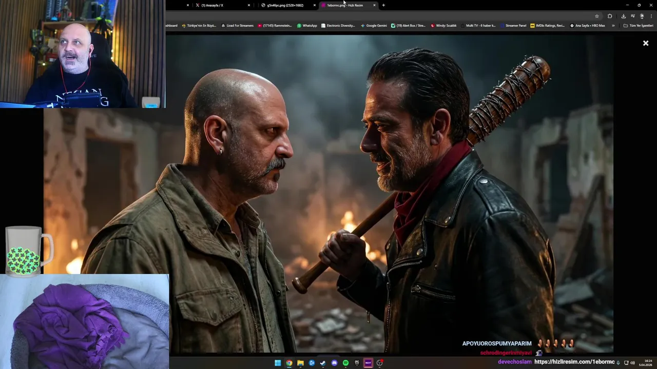657x369 pixels.
Task: Close the g5n46pc.png tab
Action: [x=315, y=5]
